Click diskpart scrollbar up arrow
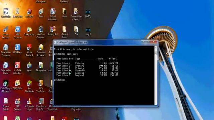Viewport: 214px width, 120px height. coord(156,47)
